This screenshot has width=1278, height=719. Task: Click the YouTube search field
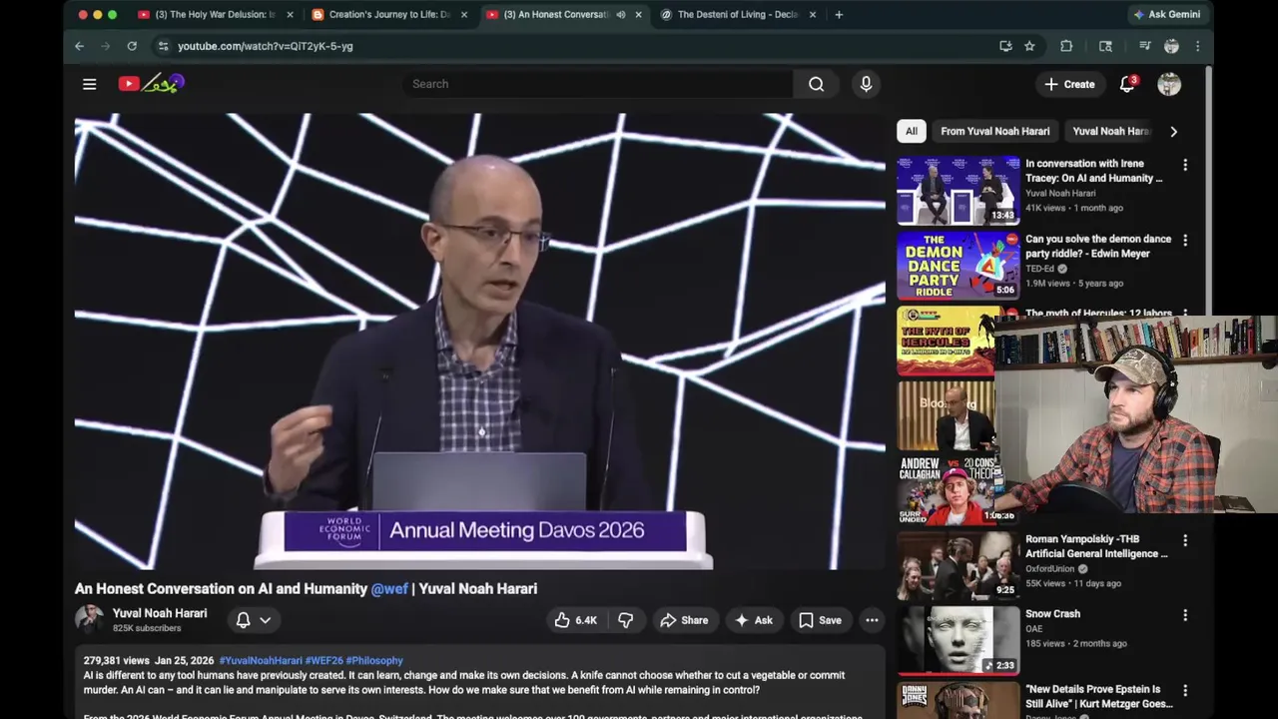coord(597,84)
